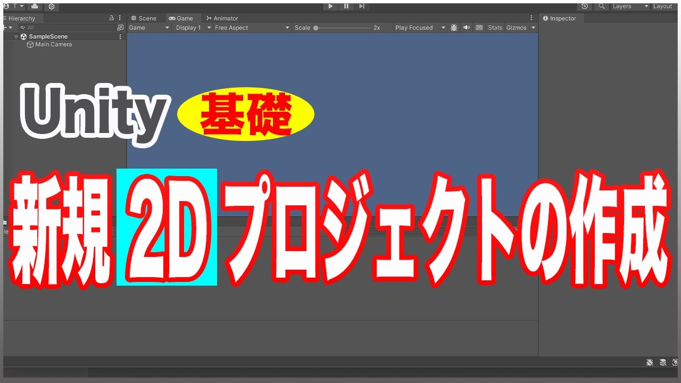Click the debug mode bug icon in status bar
This screenshot has height=383, width=681.
coord(650,362)
